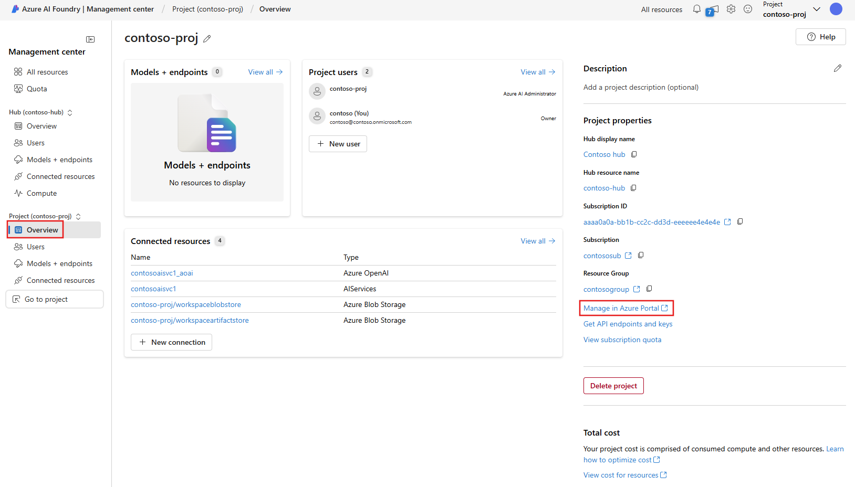Image resolution: width=855 pixels, height=487 pixels.
Task: Go to Project (contoso-proj) breadcrumb
Action: pos(207,9)
